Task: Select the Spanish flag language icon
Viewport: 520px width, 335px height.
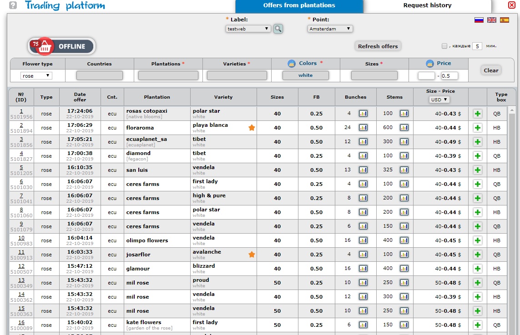Action: click(504, 20)
